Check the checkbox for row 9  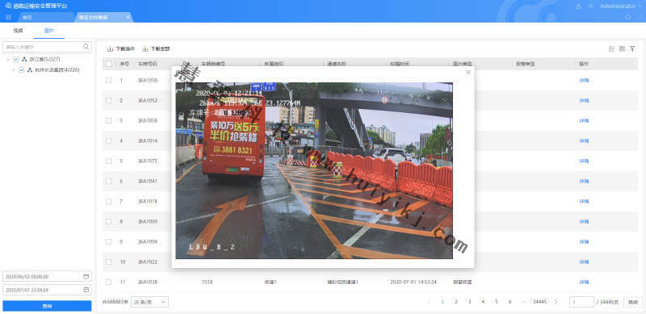tap(108, 242)
